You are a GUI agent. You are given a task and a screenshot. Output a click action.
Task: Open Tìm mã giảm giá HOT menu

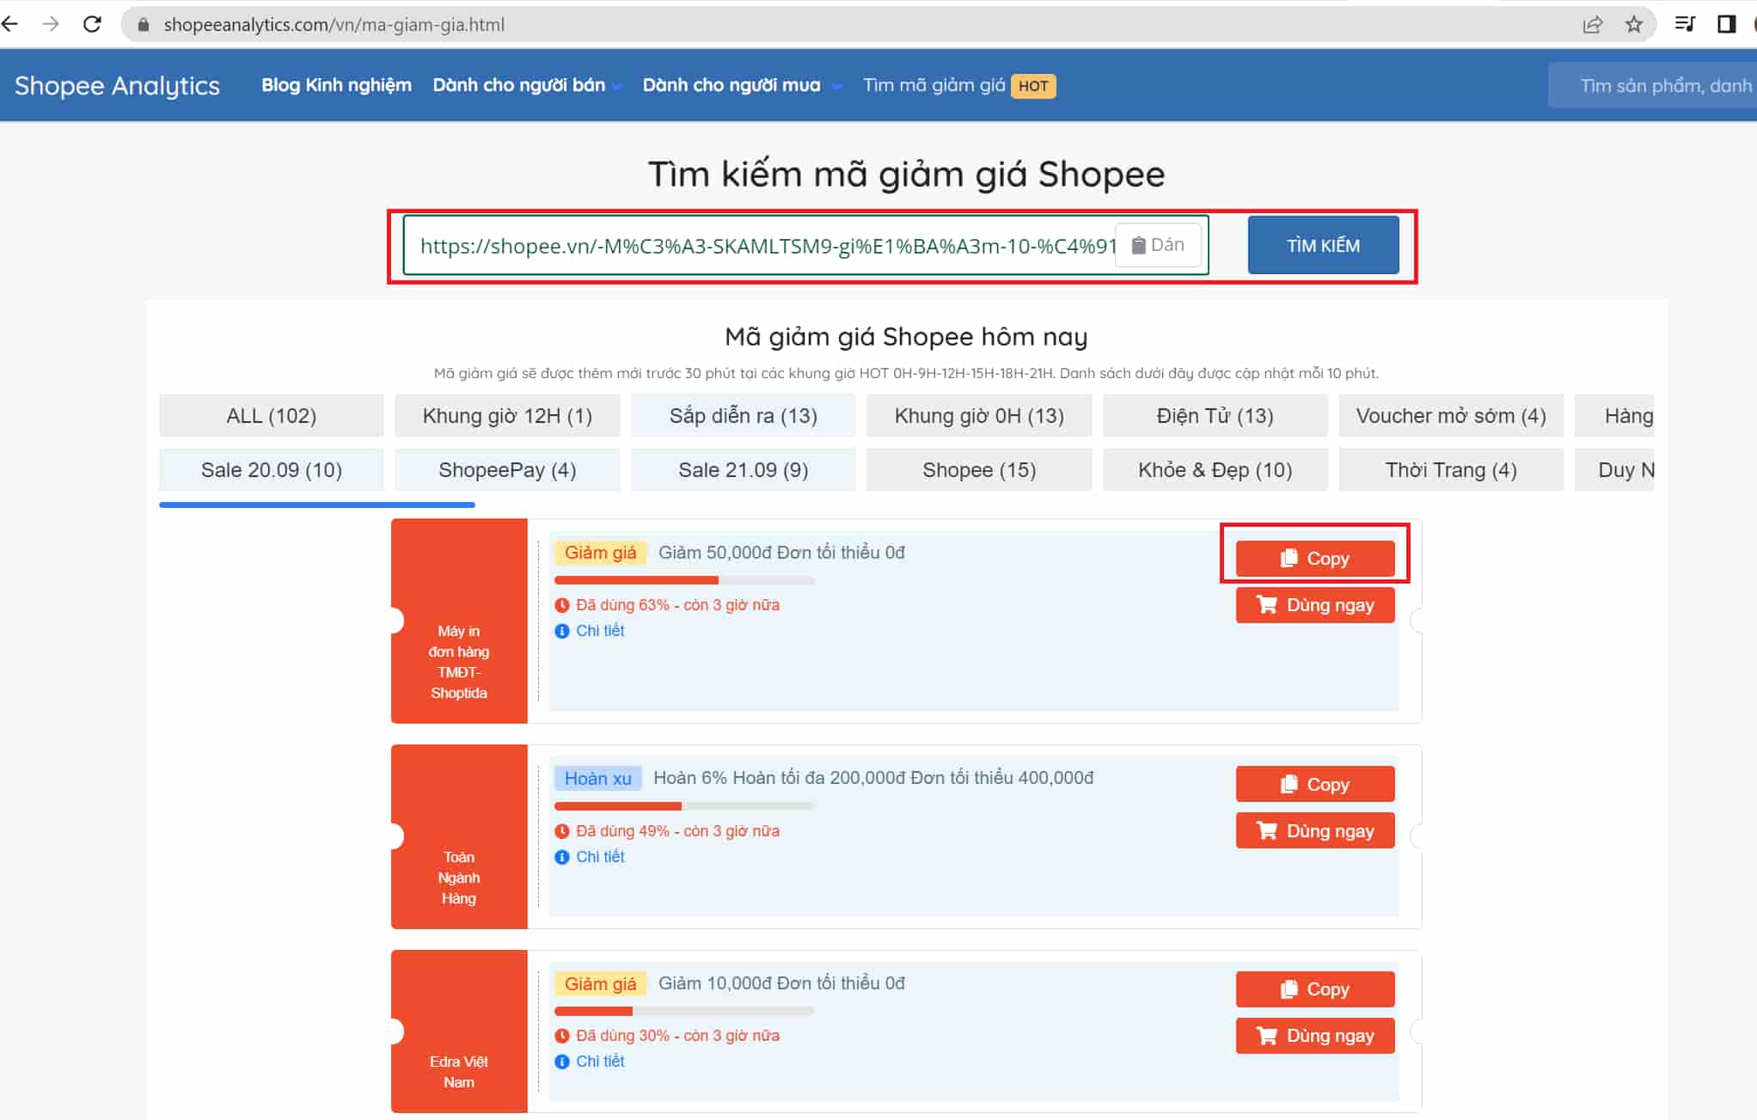(x=958, y=85)
